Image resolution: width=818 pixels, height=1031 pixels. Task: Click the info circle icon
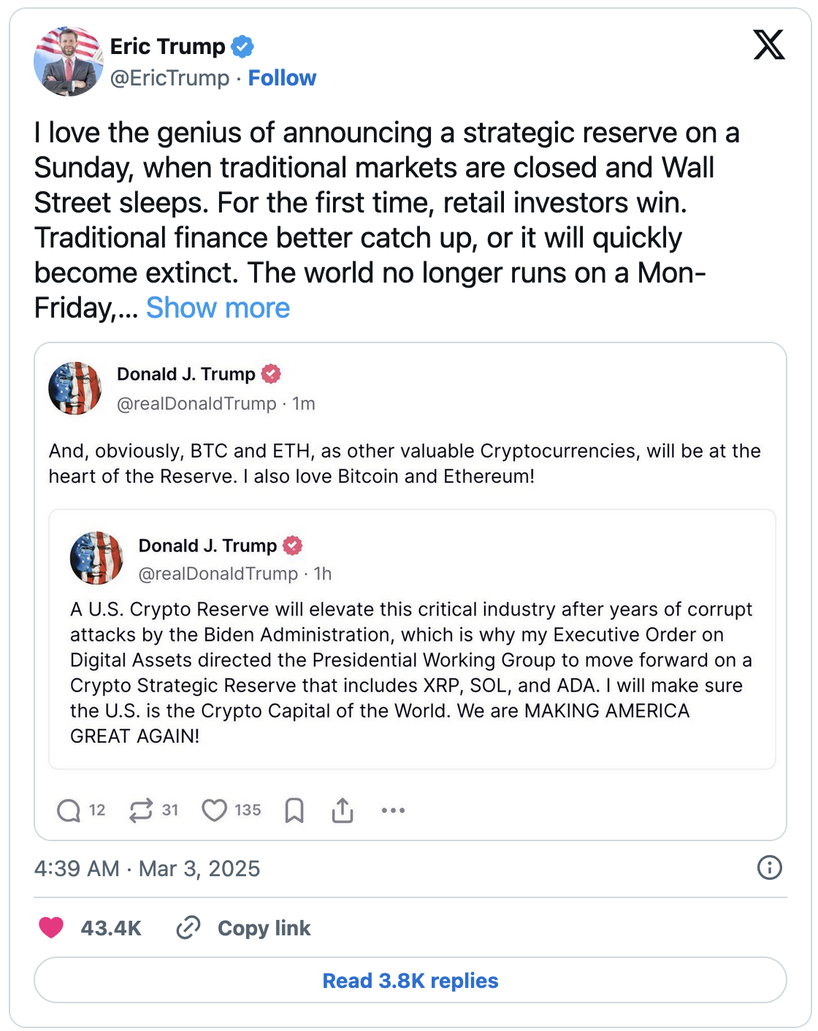[x=769, y=867]
